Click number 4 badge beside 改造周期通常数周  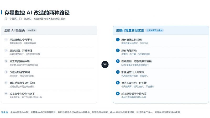[6, 72]
